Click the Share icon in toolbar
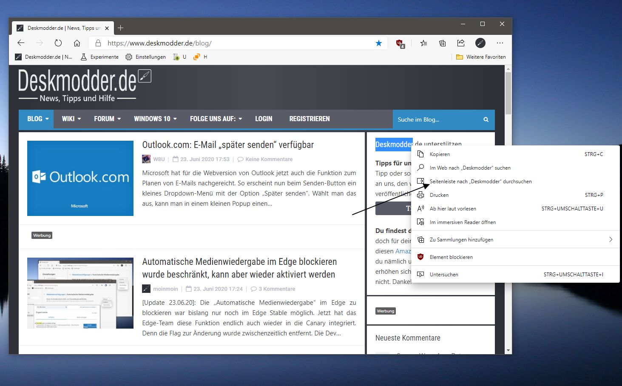 click(x=461, y=43)
